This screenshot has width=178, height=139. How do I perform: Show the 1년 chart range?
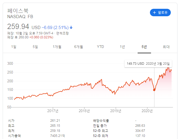tap(122, 47)
